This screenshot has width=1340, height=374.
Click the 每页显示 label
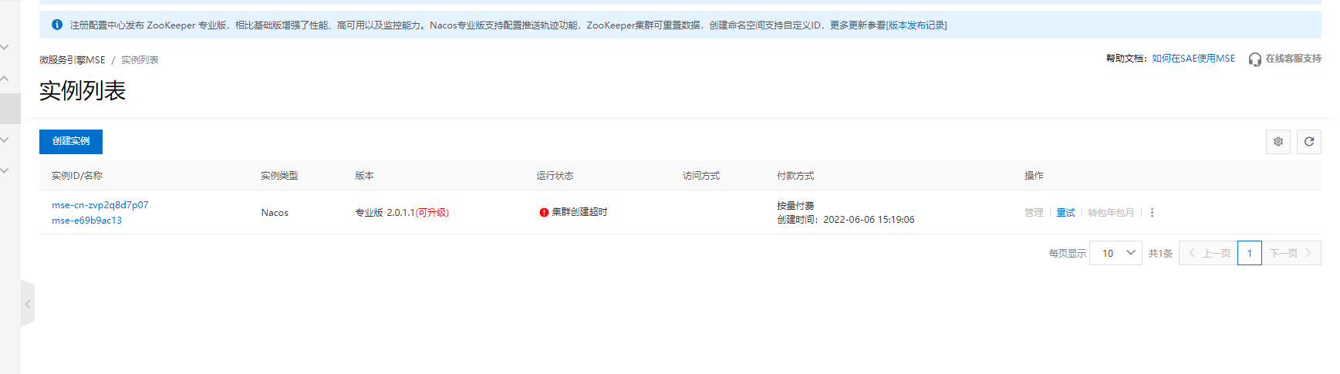[1067, 254]
